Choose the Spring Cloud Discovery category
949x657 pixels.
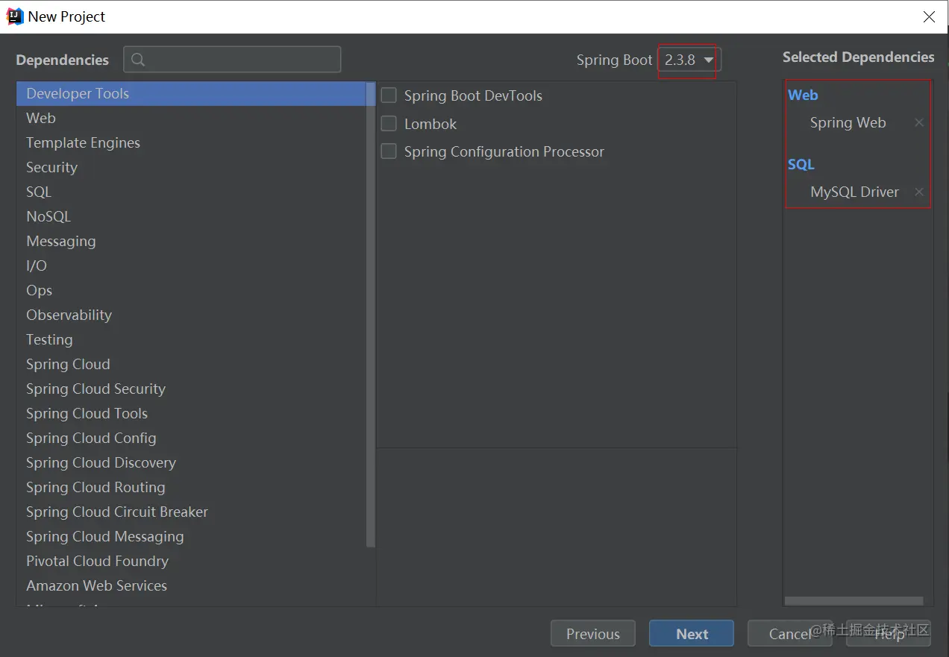pos(192,462)
